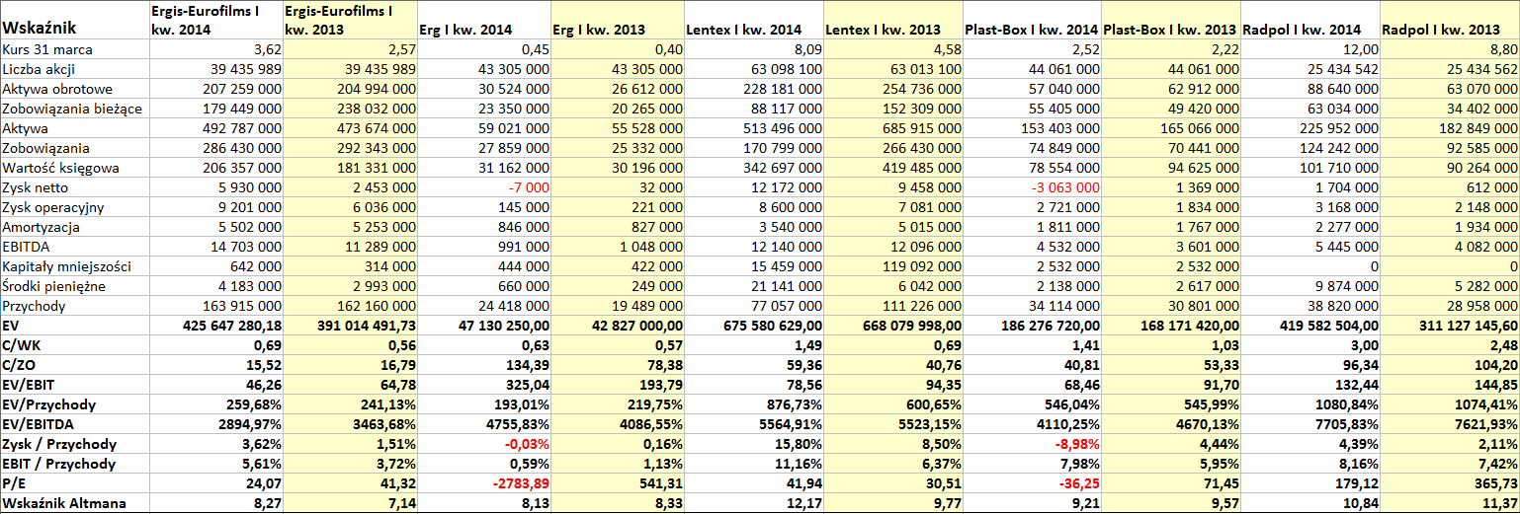Image resolution: width=1520 pixels, height=514 pixels.
Task: Select the Lentex I kw. 2013 header
Action: [x=891, y=20]
